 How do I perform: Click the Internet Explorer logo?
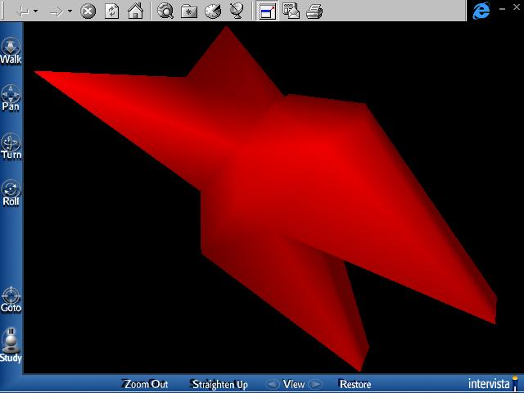pyautogui.click(x=481, y=11)
